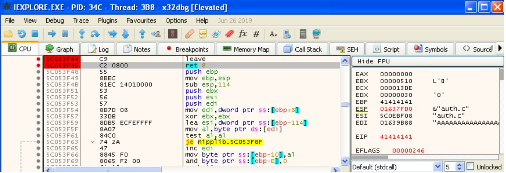Start Trace over from toolbar
Image resolution: width=506 pixels, height=173 pixels.
tap(125, 34)
